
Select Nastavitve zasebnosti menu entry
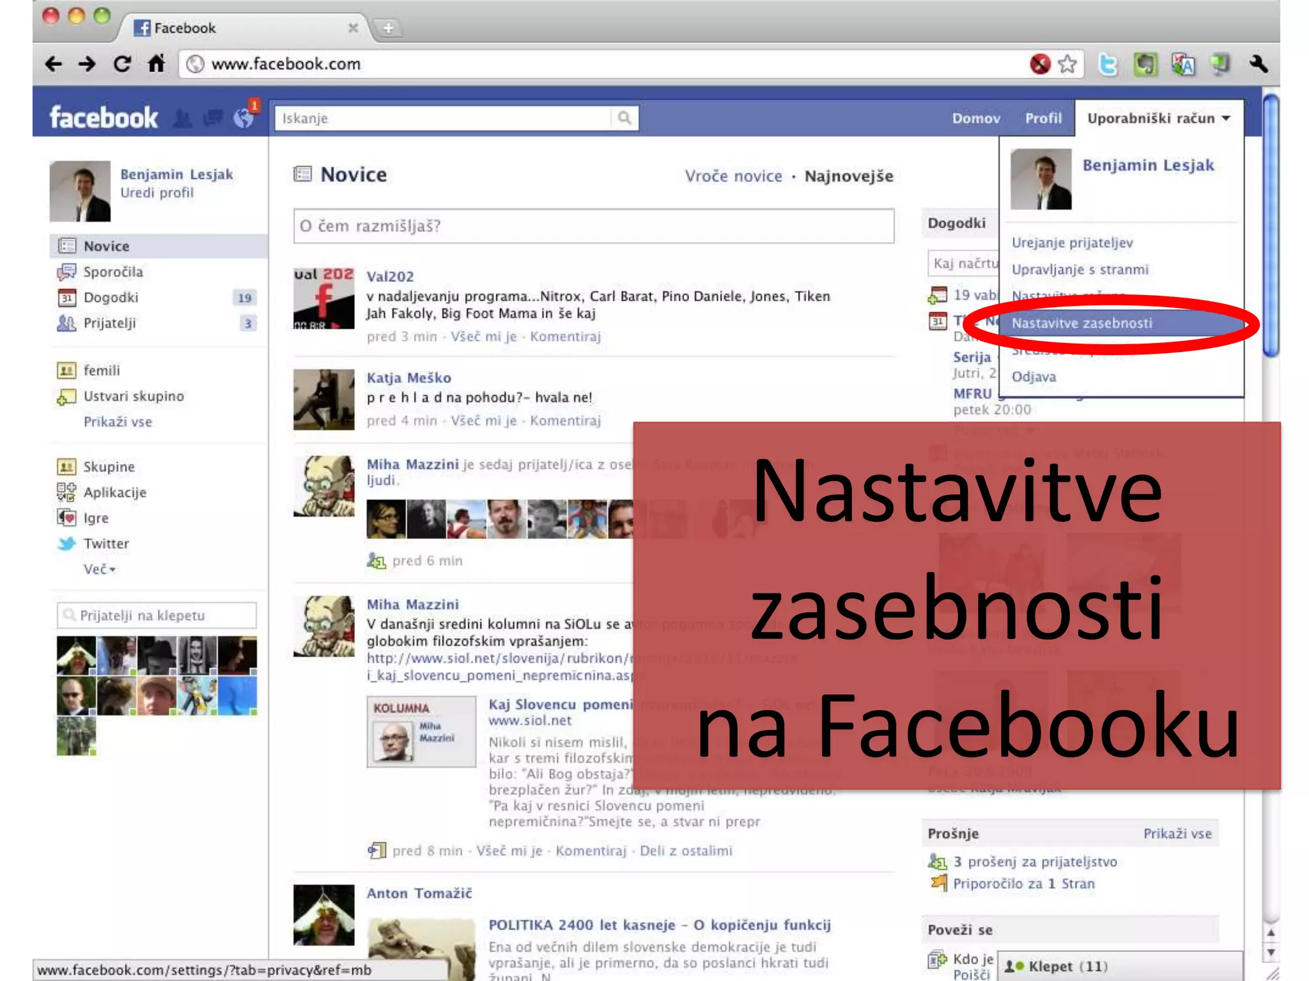tap(1122, 323)
